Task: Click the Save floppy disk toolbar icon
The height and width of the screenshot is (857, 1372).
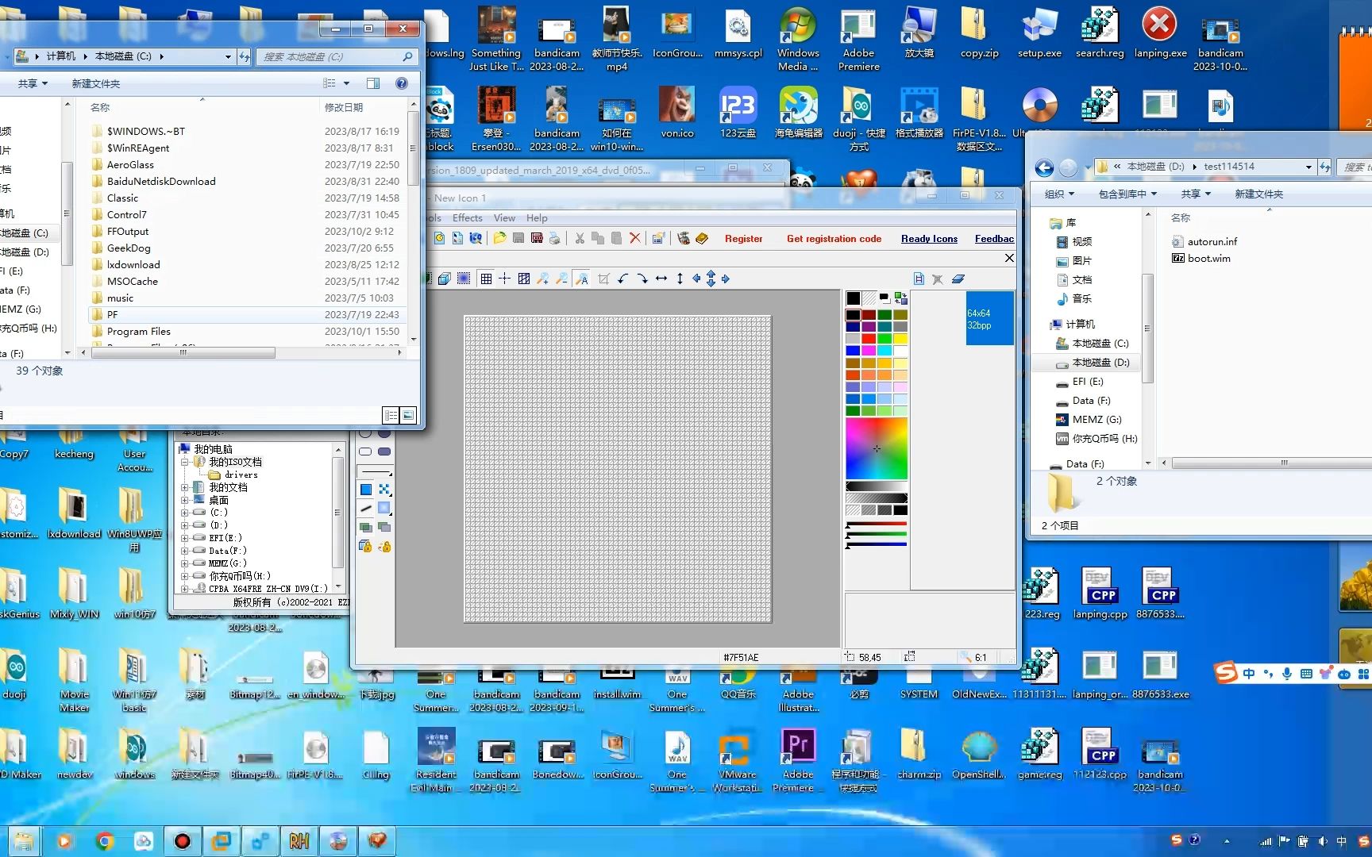Action: (x=518, y=238)
